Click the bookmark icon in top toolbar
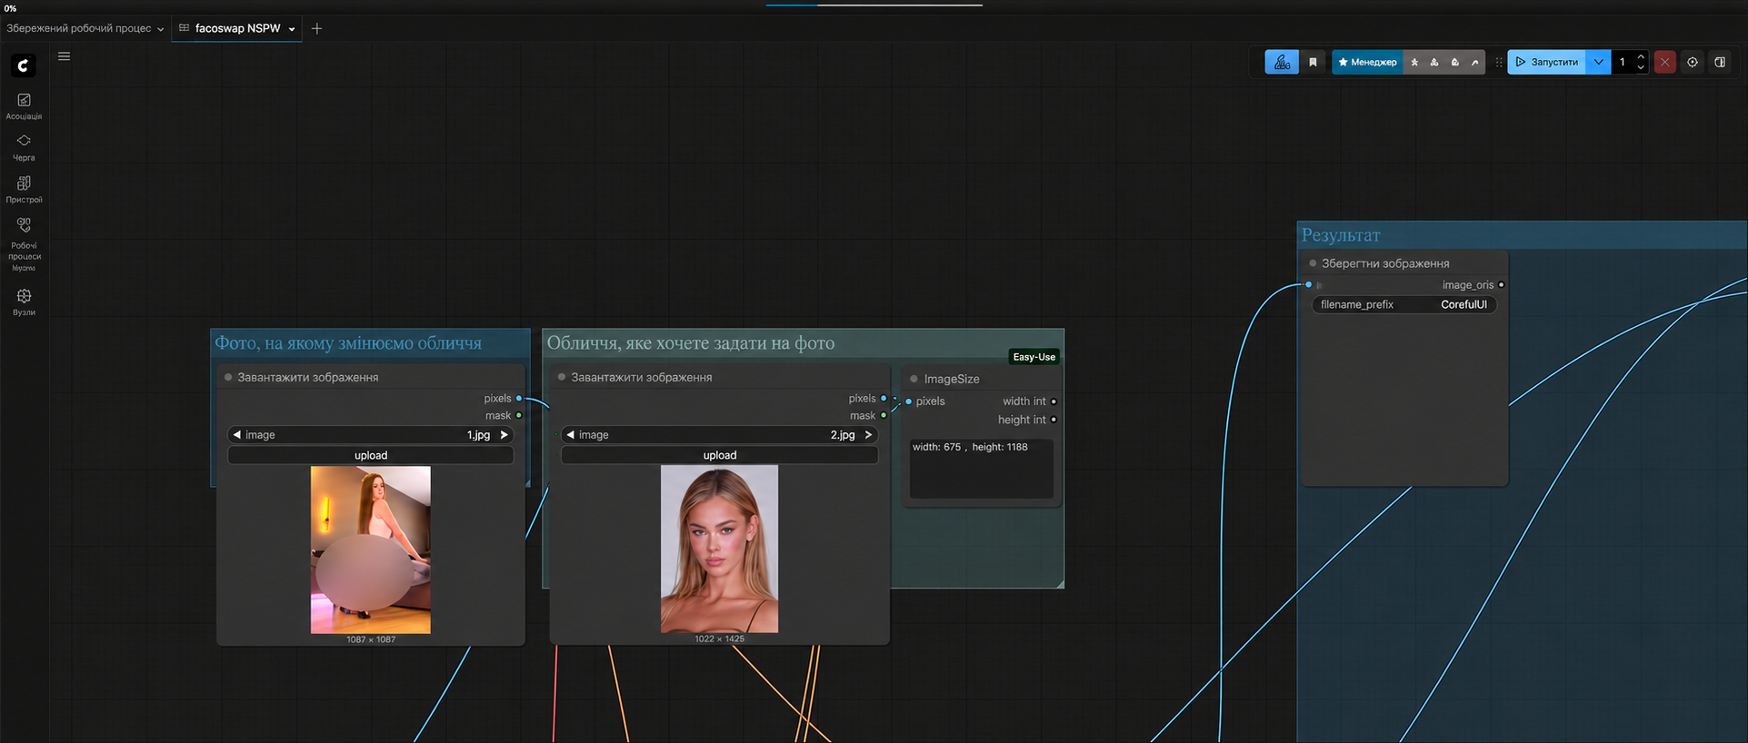This screenshot has width=1748, height=743. [x=1313, y=62]
